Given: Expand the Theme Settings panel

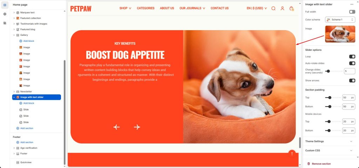Looking at the screenshot, I should (329, 141).
